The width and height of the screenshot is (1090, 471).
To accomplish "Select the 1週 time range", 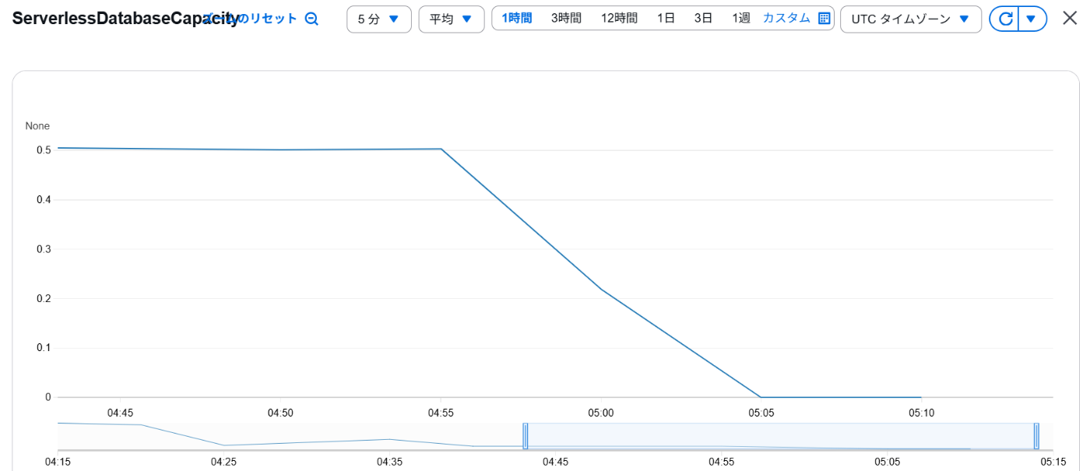I will pyautogui.click(x=741, y=18).
